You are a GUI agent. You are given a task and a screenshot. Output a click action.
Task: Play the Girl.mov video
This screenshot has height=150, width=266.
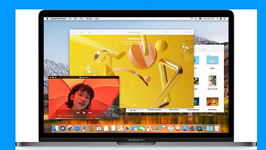tap(84, 112)
